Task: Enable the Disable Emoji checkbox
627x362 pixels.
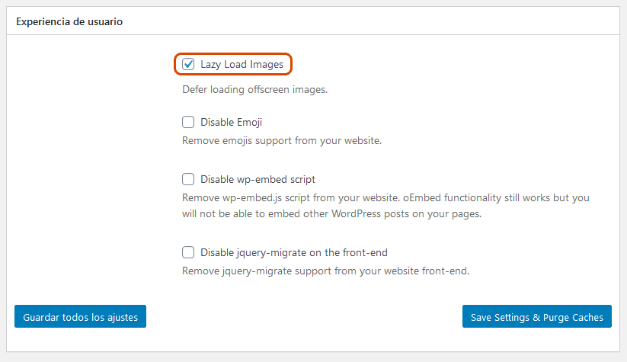Action: (x=188, y=122)
